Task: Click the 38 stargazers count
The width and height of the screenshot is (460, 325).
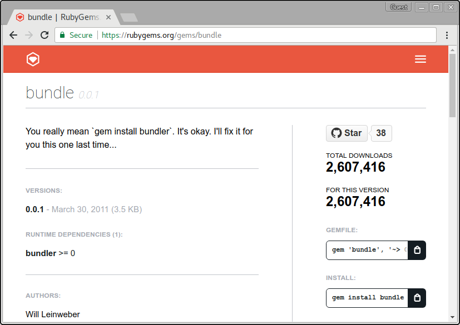Action: pyautogui.click(x=381, y=133)
